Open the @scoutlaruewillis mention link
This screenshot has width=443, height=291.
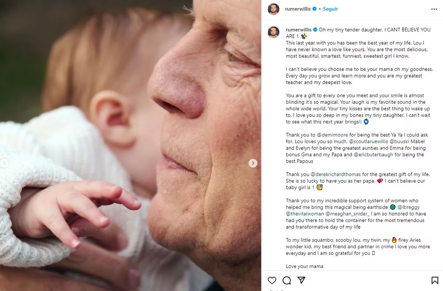coord(368,142)
